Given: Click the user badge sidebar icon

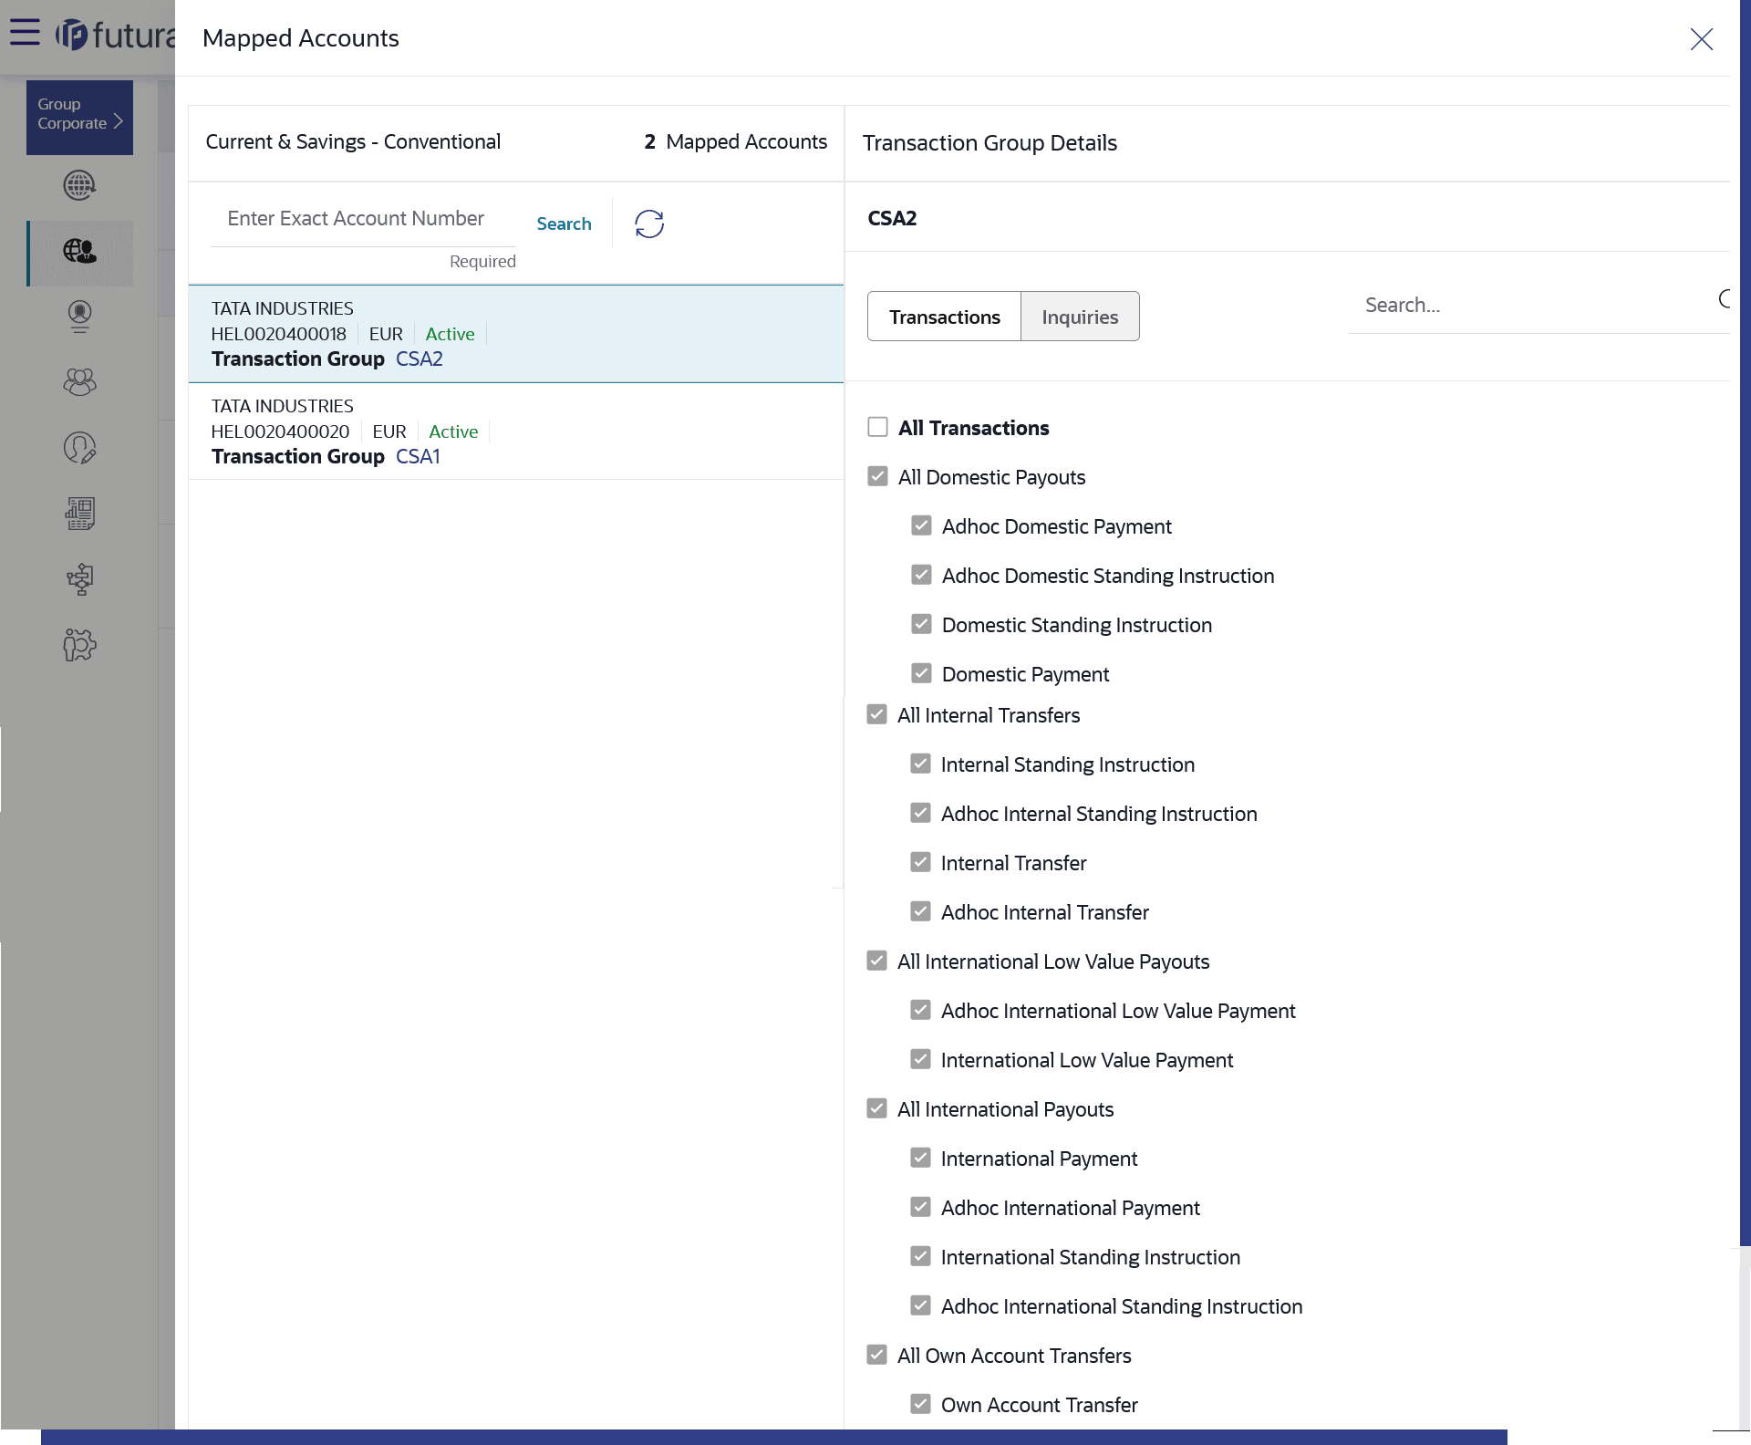Looking at the screenshot, I should point(79,317).
